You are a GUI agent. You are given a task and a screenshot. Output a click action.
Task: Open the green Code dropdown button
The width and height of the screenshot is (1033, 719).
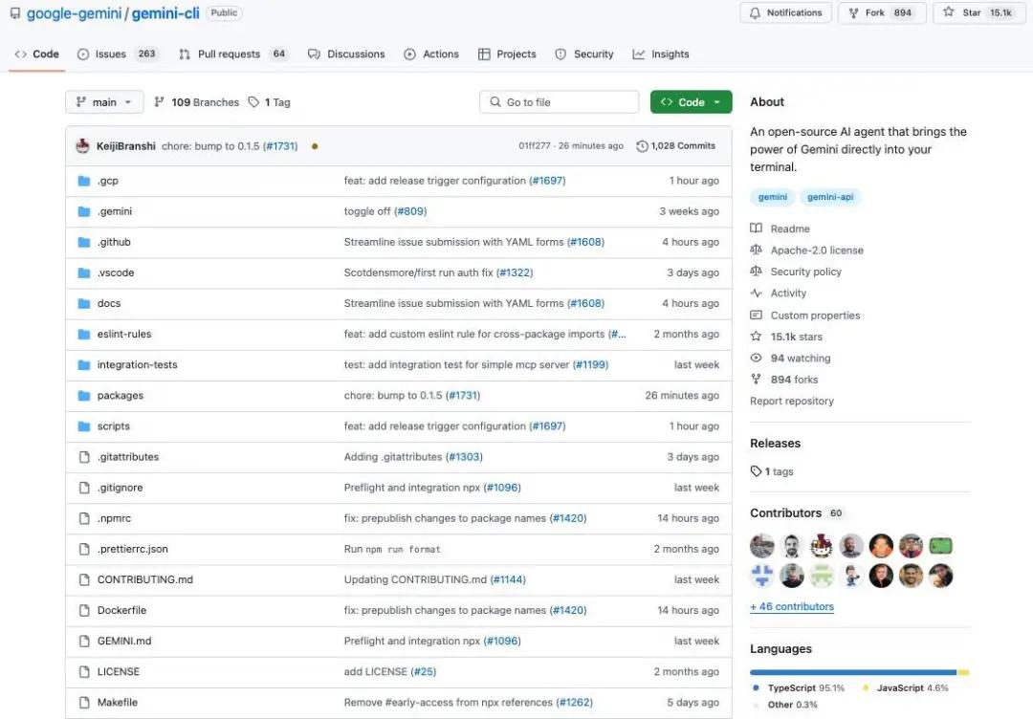[691, 102]
